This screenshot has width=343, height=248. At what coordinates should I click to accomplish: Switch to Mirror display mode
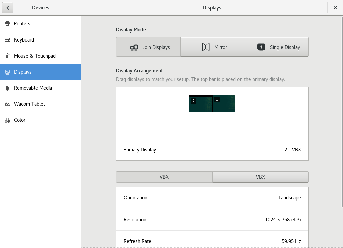tap(212, 47)
